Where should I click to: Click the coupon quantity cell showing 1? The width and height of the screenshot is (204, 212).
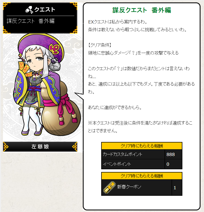pos(177,188)
